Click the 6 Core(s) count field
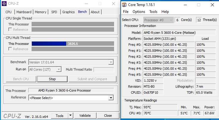Image resolution: width=219 pixels, height=120 pixels. [177, 20]
